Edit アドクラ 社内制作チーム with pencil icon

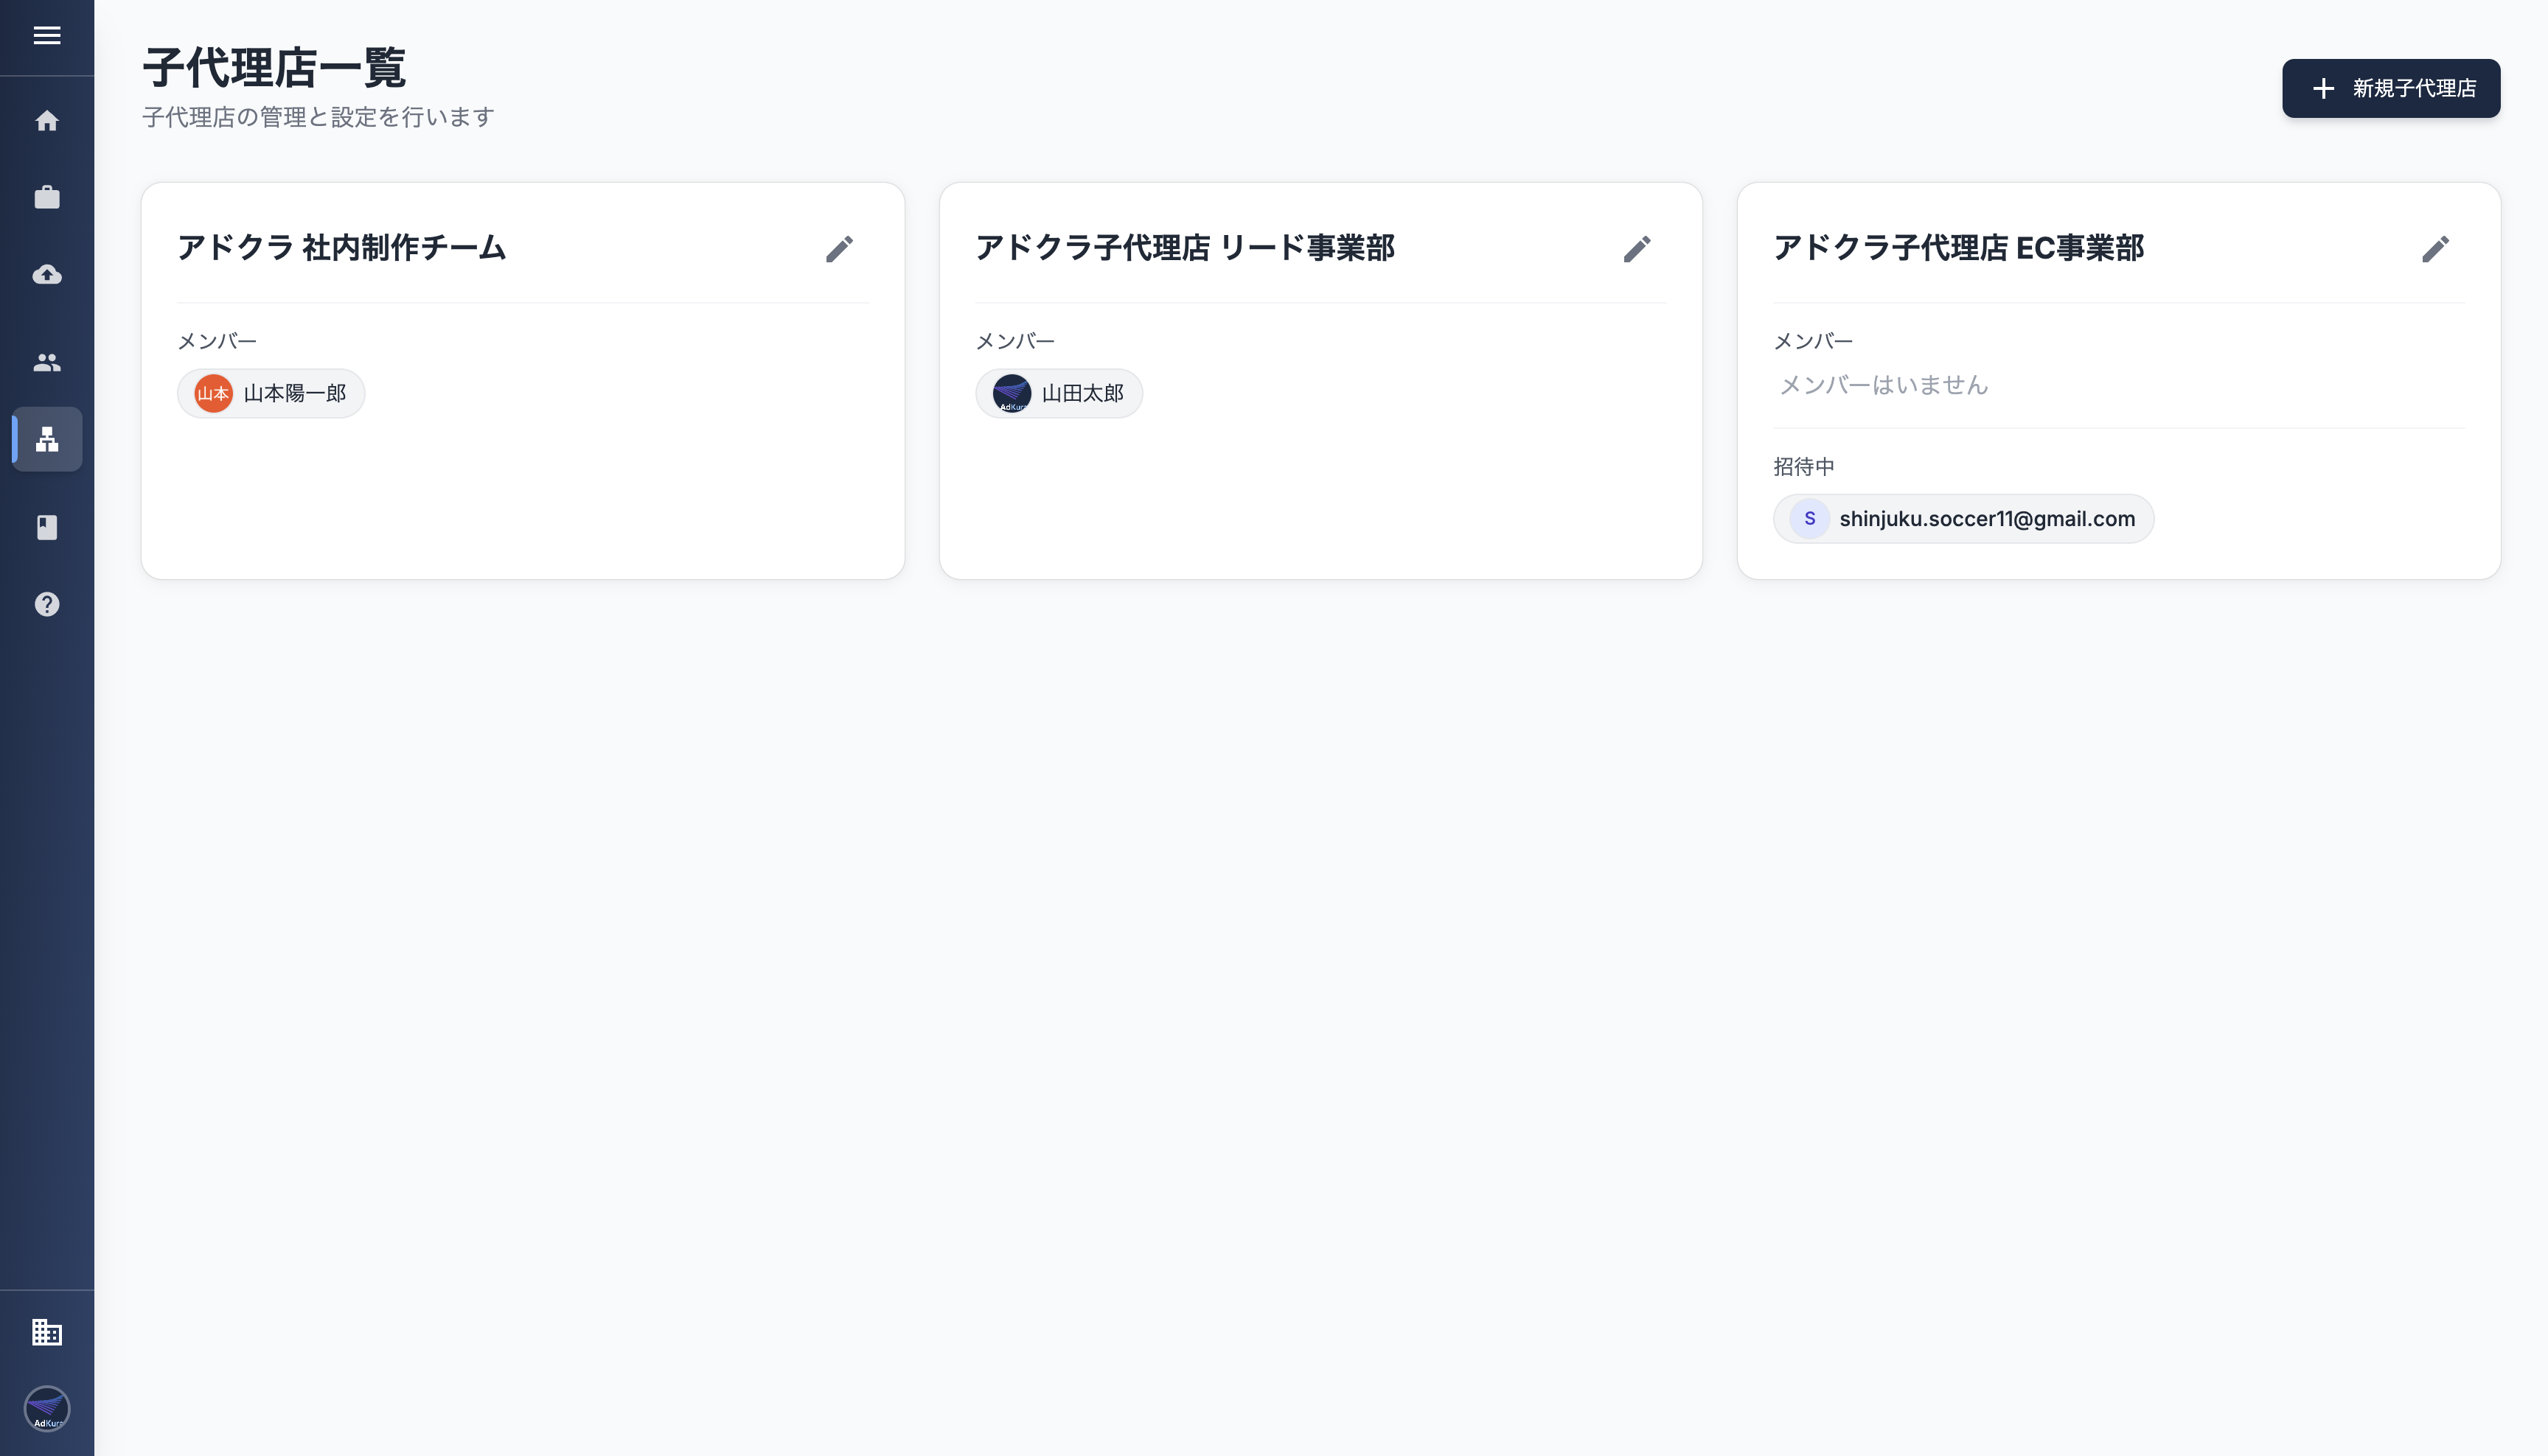(x=839, y=249)
